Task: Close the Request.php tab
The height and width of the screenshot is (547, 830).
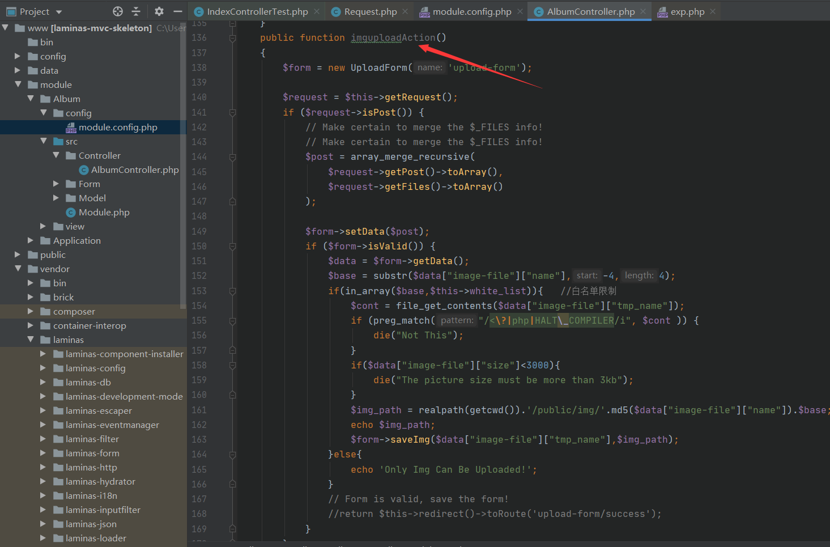Action: pyautogui.click(x=405, y=11)
